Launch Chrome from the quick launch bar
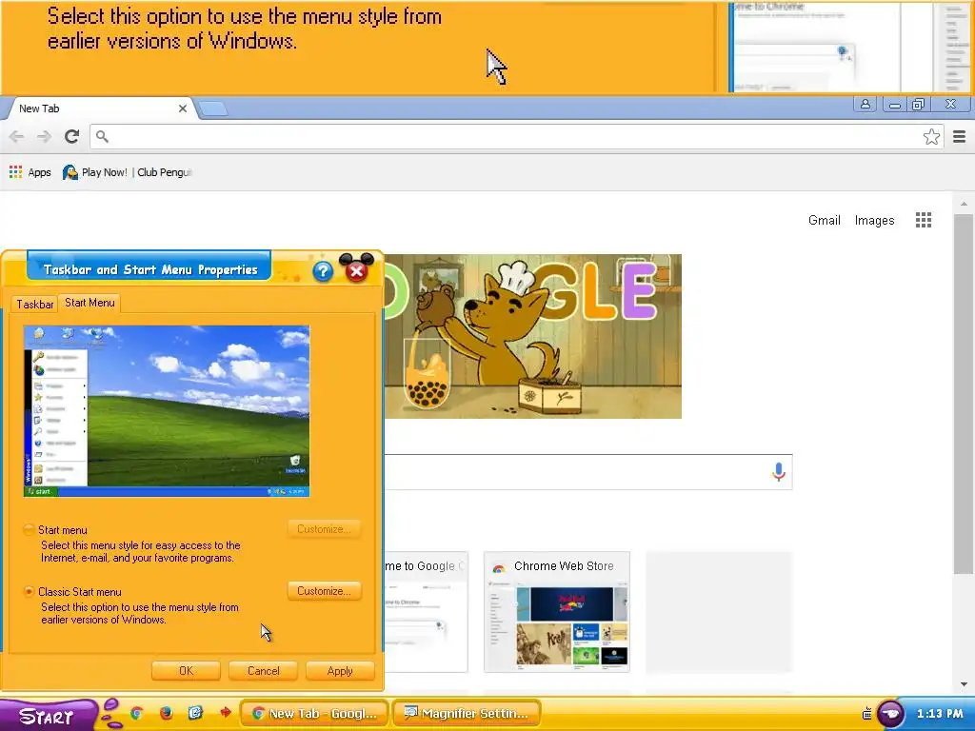 (x=136, y=713)
